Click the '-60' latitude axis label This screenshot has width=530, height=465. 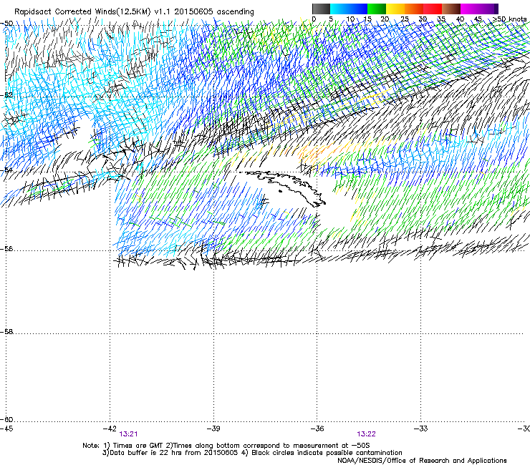(x=6, y=419)
